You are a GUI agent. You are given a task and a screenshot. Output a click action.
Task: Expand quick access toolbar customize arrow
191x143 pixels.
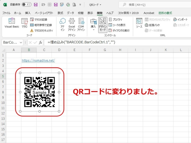pyautogui.click(x=80, y=5)
